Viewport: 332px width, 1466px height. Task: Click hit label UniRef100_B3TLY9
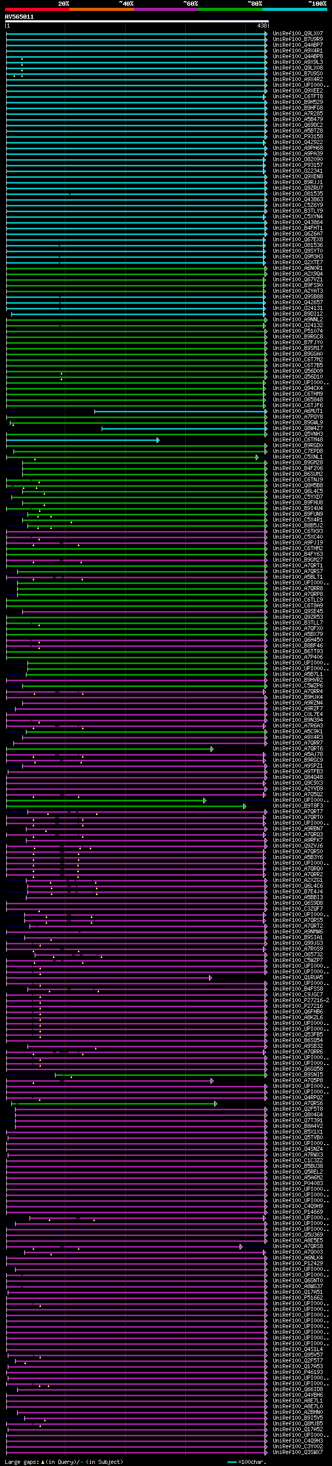click(x=297, y=211)
